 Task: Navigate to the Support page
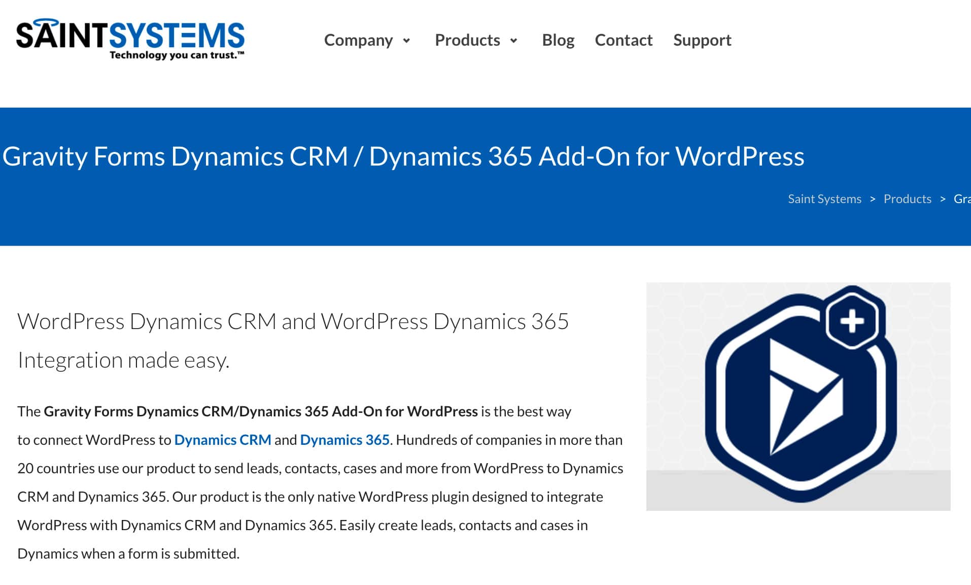pos(702,40)
